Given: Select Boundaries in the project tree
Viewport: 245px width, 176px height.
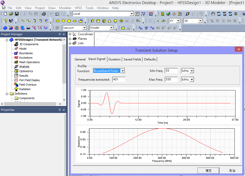Looking at the screenshot, I should click(26, 53).
